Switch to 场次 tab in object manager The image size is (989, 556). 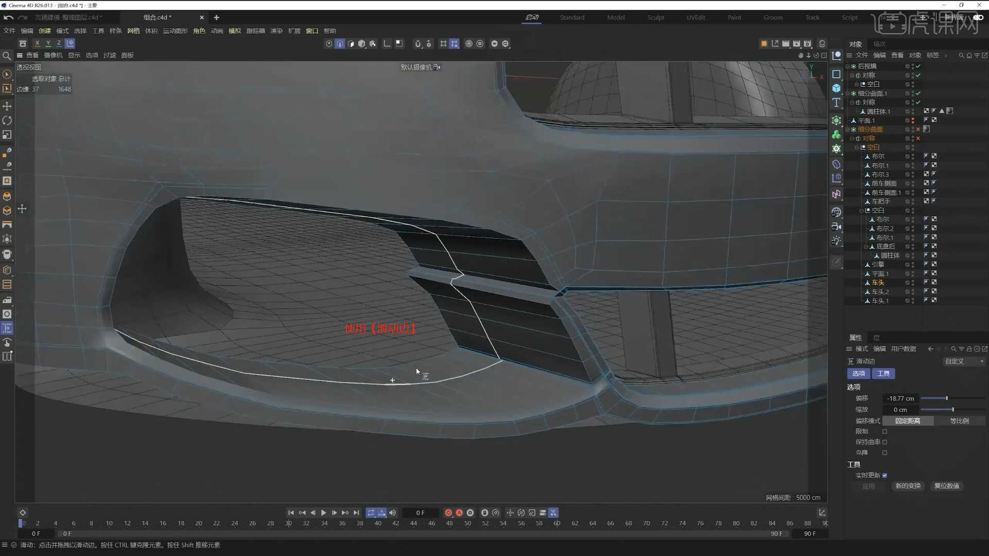[879, 44]
